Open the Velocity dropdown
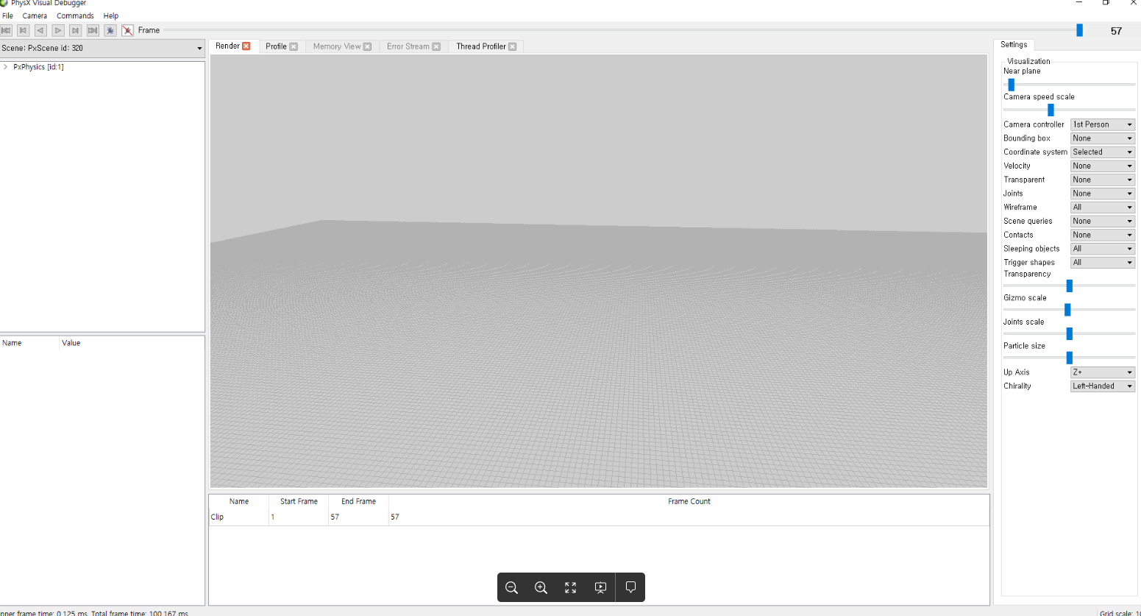The height and width of the screenshot is (616, 1141). coord(1103,166)
